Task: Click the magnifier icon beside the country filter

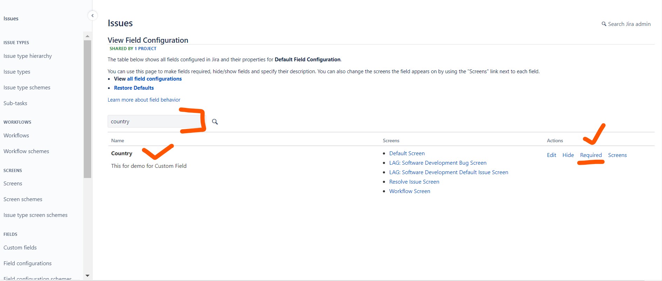Action: point(215,122)
